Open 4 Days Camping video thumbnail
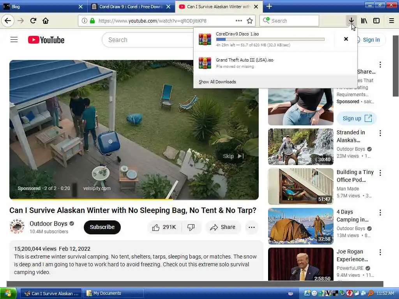 tap(301, 226)
